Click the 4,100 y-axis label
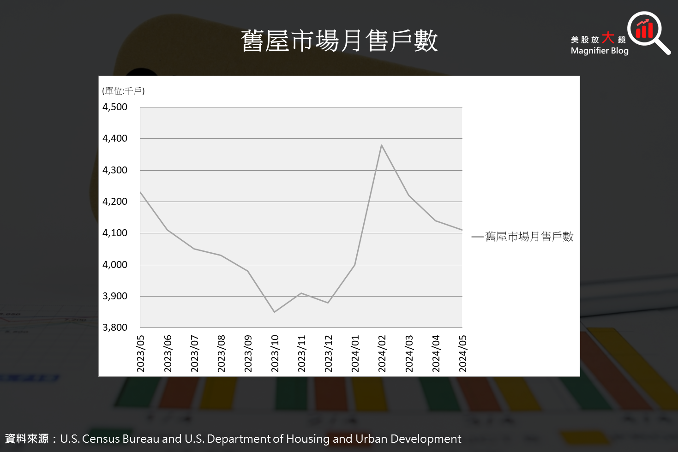678x452 pixels. (x=115, y=233)
